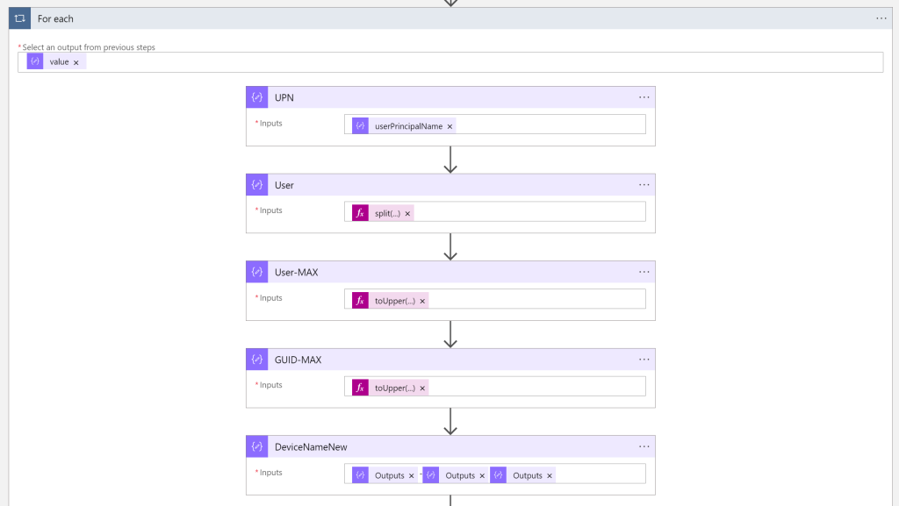Open the UPN action ellipsis menu
Screen dimensions: 899x506
point(644,97)
